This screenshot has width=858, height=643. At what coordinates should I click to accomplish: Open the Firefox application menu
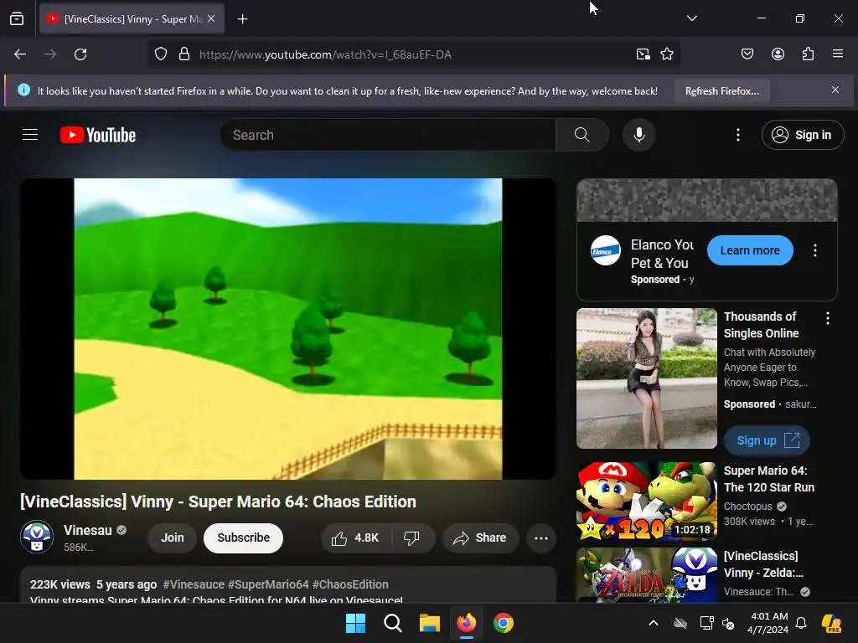838,54
